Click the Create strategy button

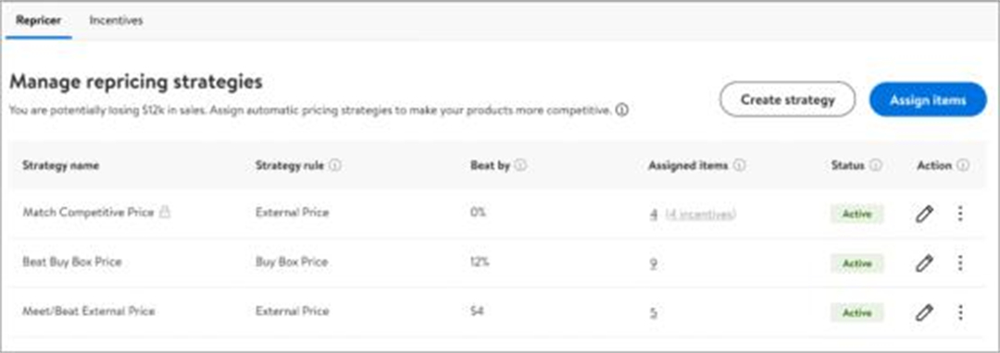point(788,100)
